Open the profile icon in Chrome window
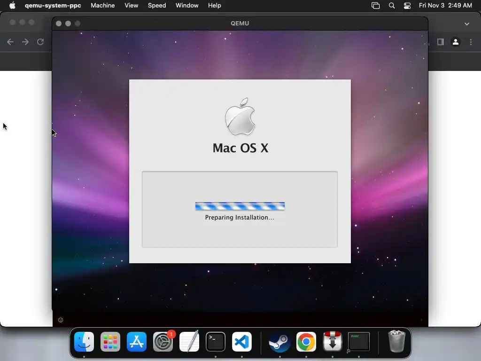Viewport: 481px width, 361px height. [456, 42]
